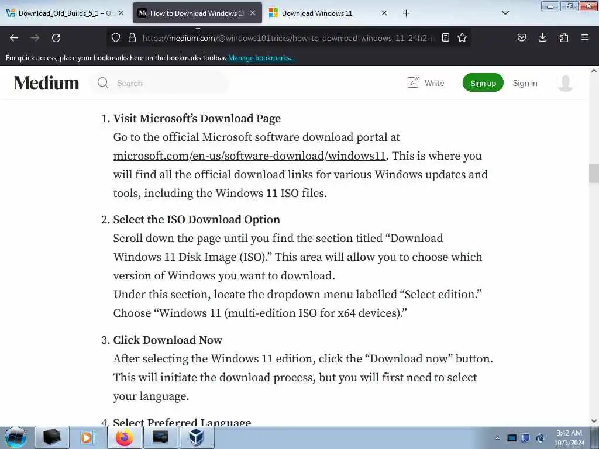Open the media player taskbar icon
The image size is (599, 449).
pyautogui.click(x=87, y=437)
